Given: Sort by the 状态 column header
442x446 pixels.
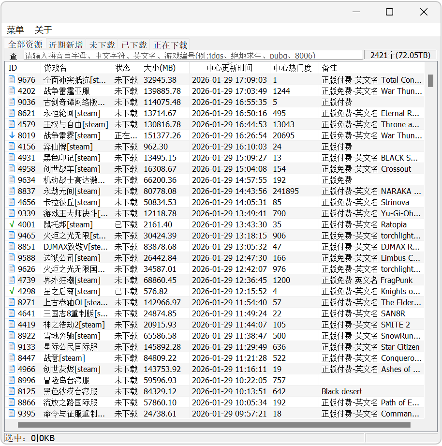Looking at the screenshot, I should (126, 68).
